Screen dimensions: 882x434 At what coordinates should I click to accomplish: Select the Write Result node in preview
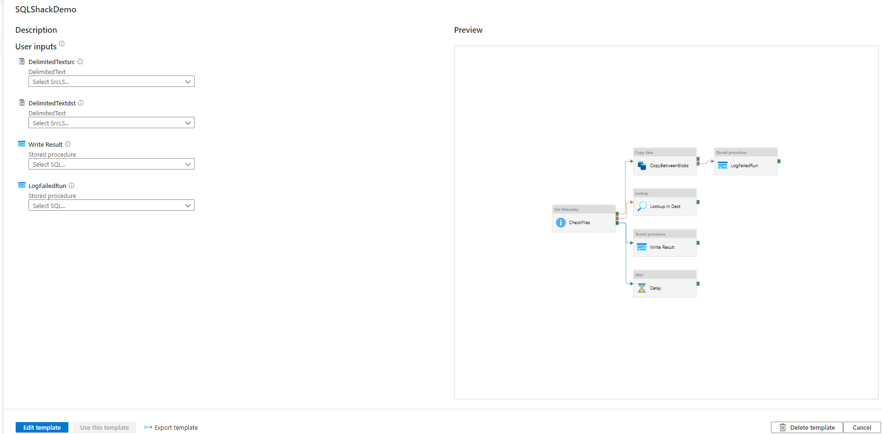(665, 247)
